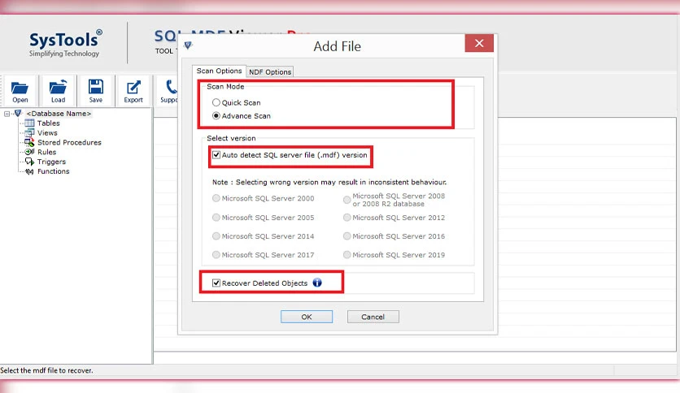Choose Microsoft SQL Server 2014 option
The height and width of the screenshot is (393, 680).
(216, 236)
